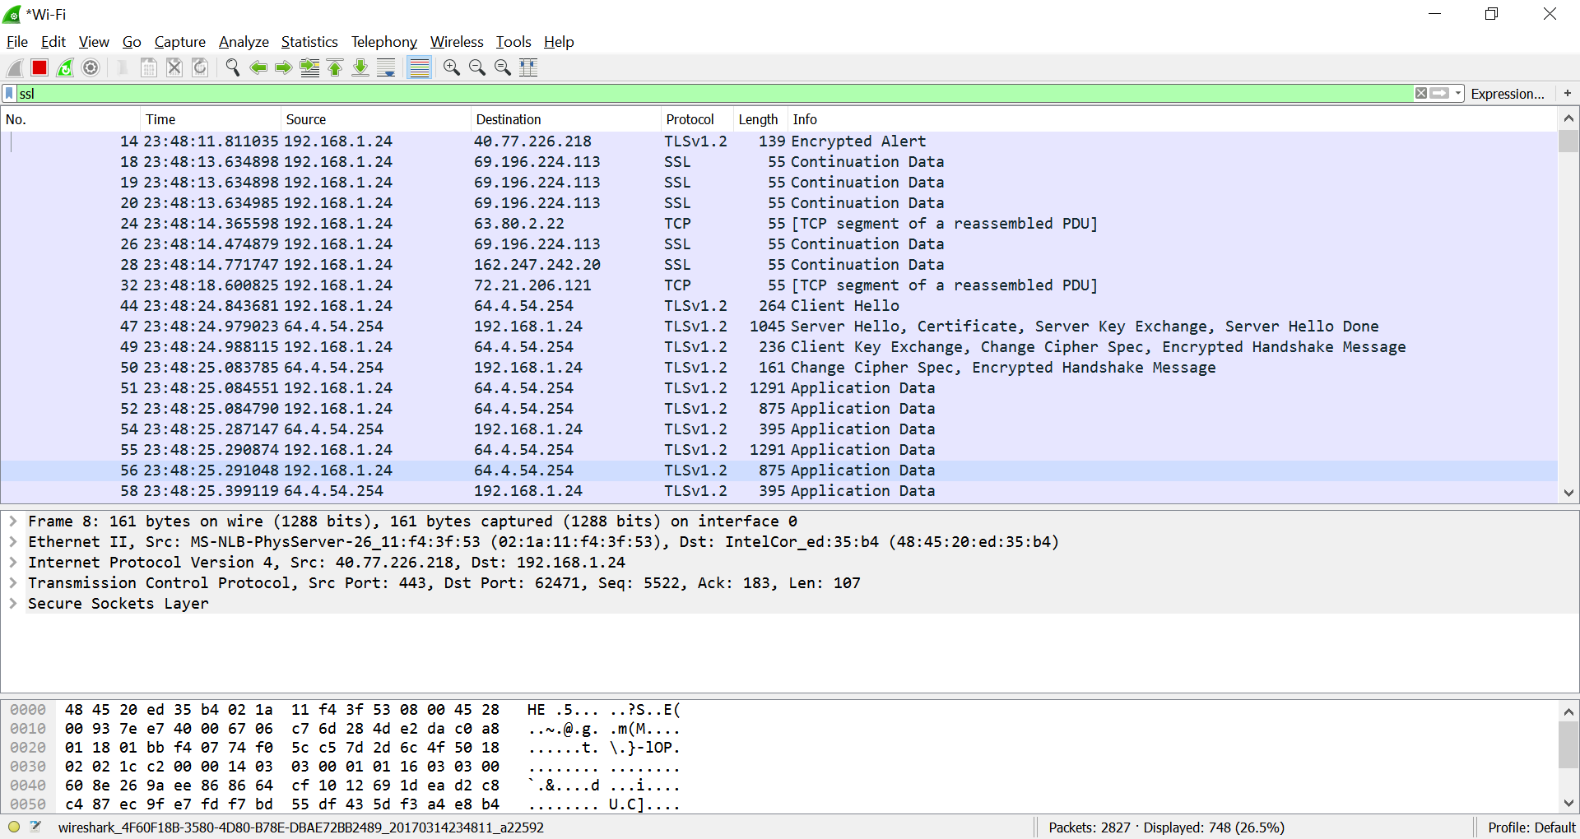
Task: Expand the Ethernet II section
Action: pos(13,542)
